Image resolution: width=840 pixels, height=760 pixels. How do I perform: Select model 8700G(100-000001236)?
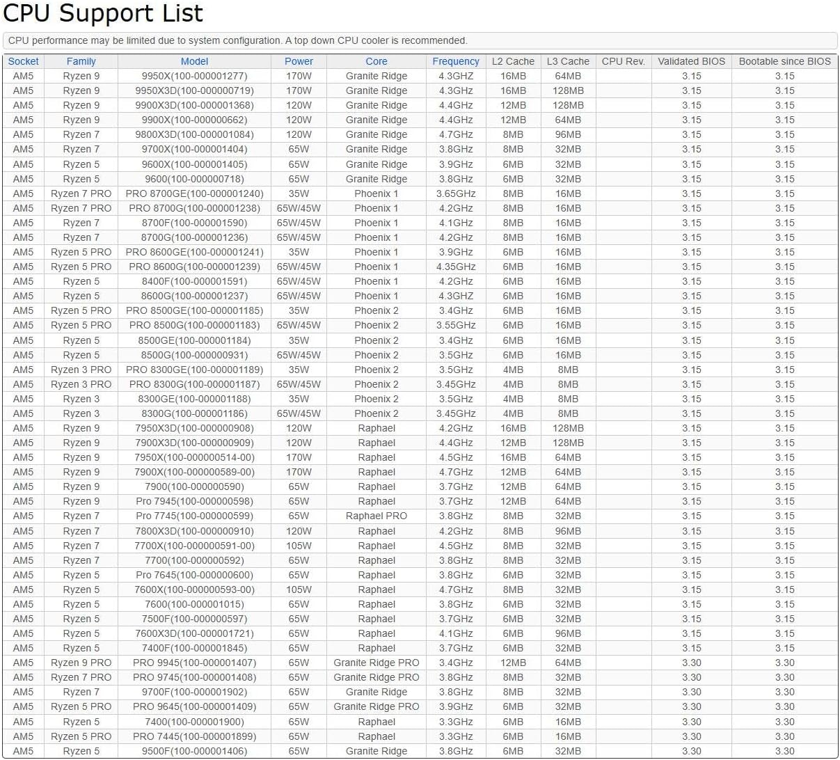click(194, 237)
